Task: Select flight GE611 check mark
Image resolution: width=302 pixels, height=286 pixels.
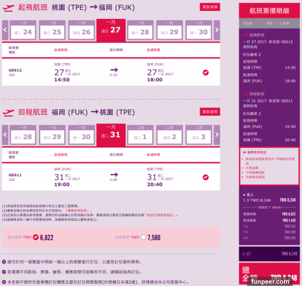Action: (205, 177)
